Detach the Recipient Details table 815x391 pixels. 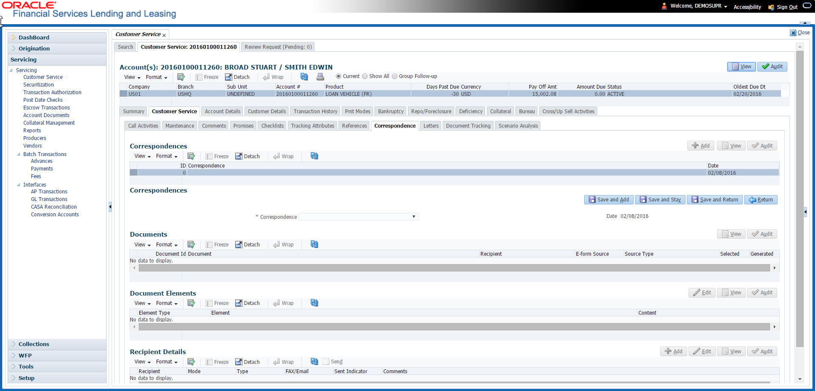(247, 362)
